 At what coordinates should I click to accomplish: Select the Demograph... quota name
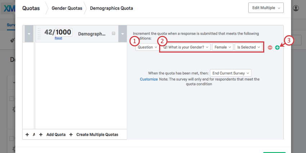click(92, 34)
